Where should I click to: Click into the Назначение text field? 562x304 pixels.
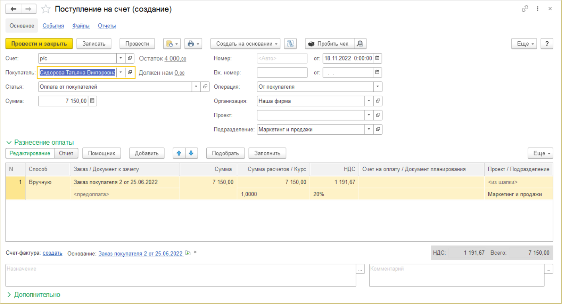coord(180,275)
